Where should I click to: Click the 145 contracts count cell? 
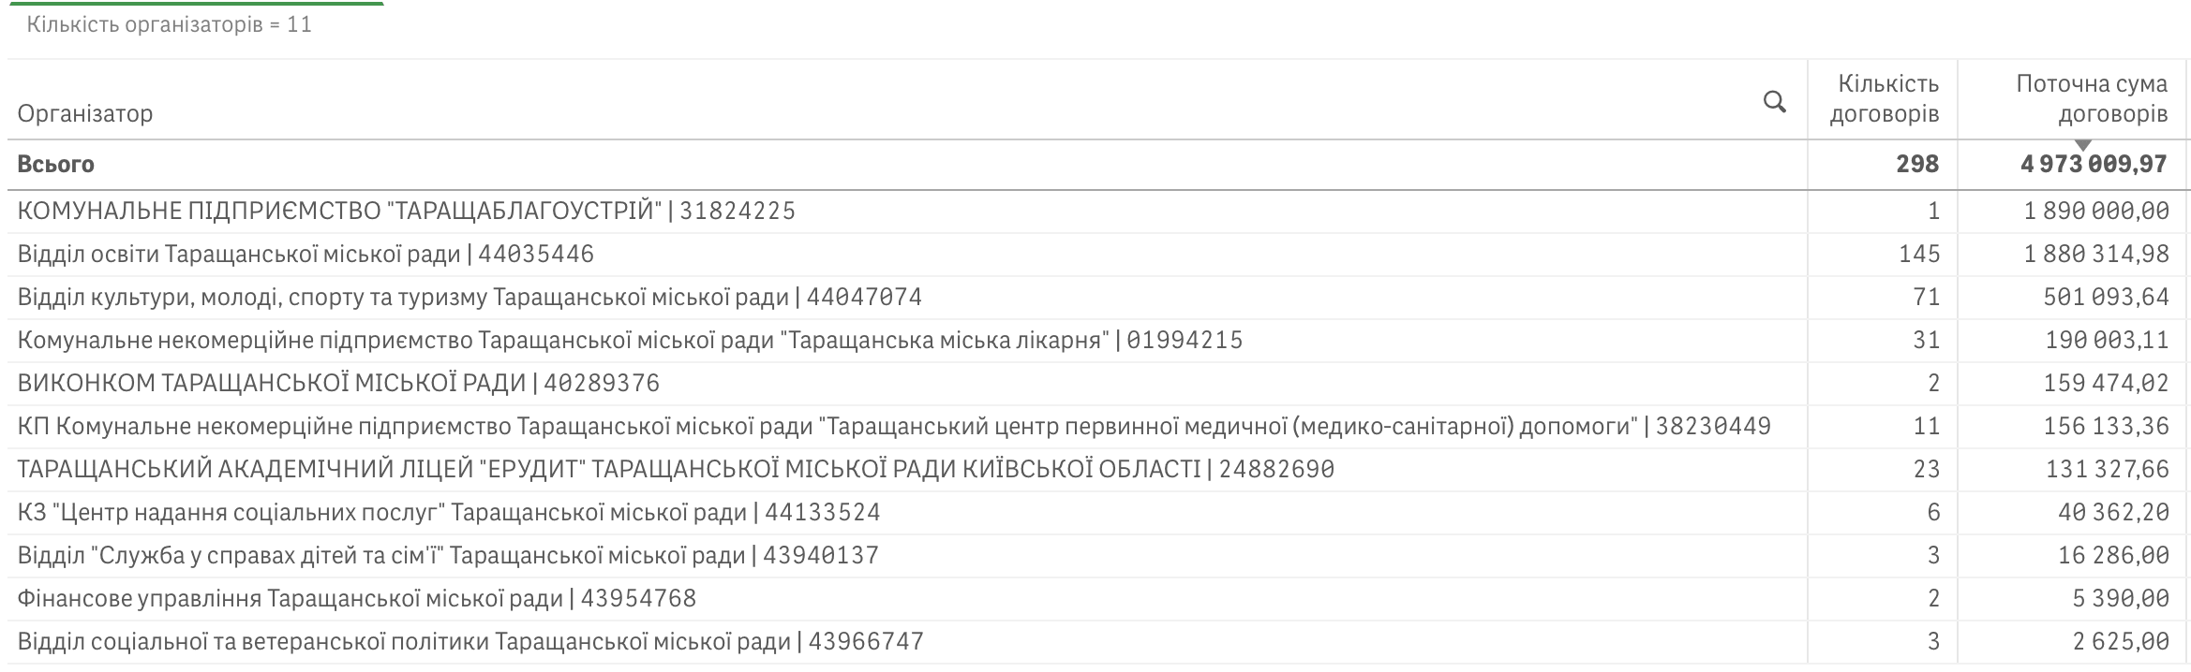point(1918,254)
